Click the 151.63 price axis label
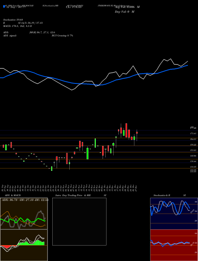The width and height of the screenshot is (198, 261). coord(193,150)
